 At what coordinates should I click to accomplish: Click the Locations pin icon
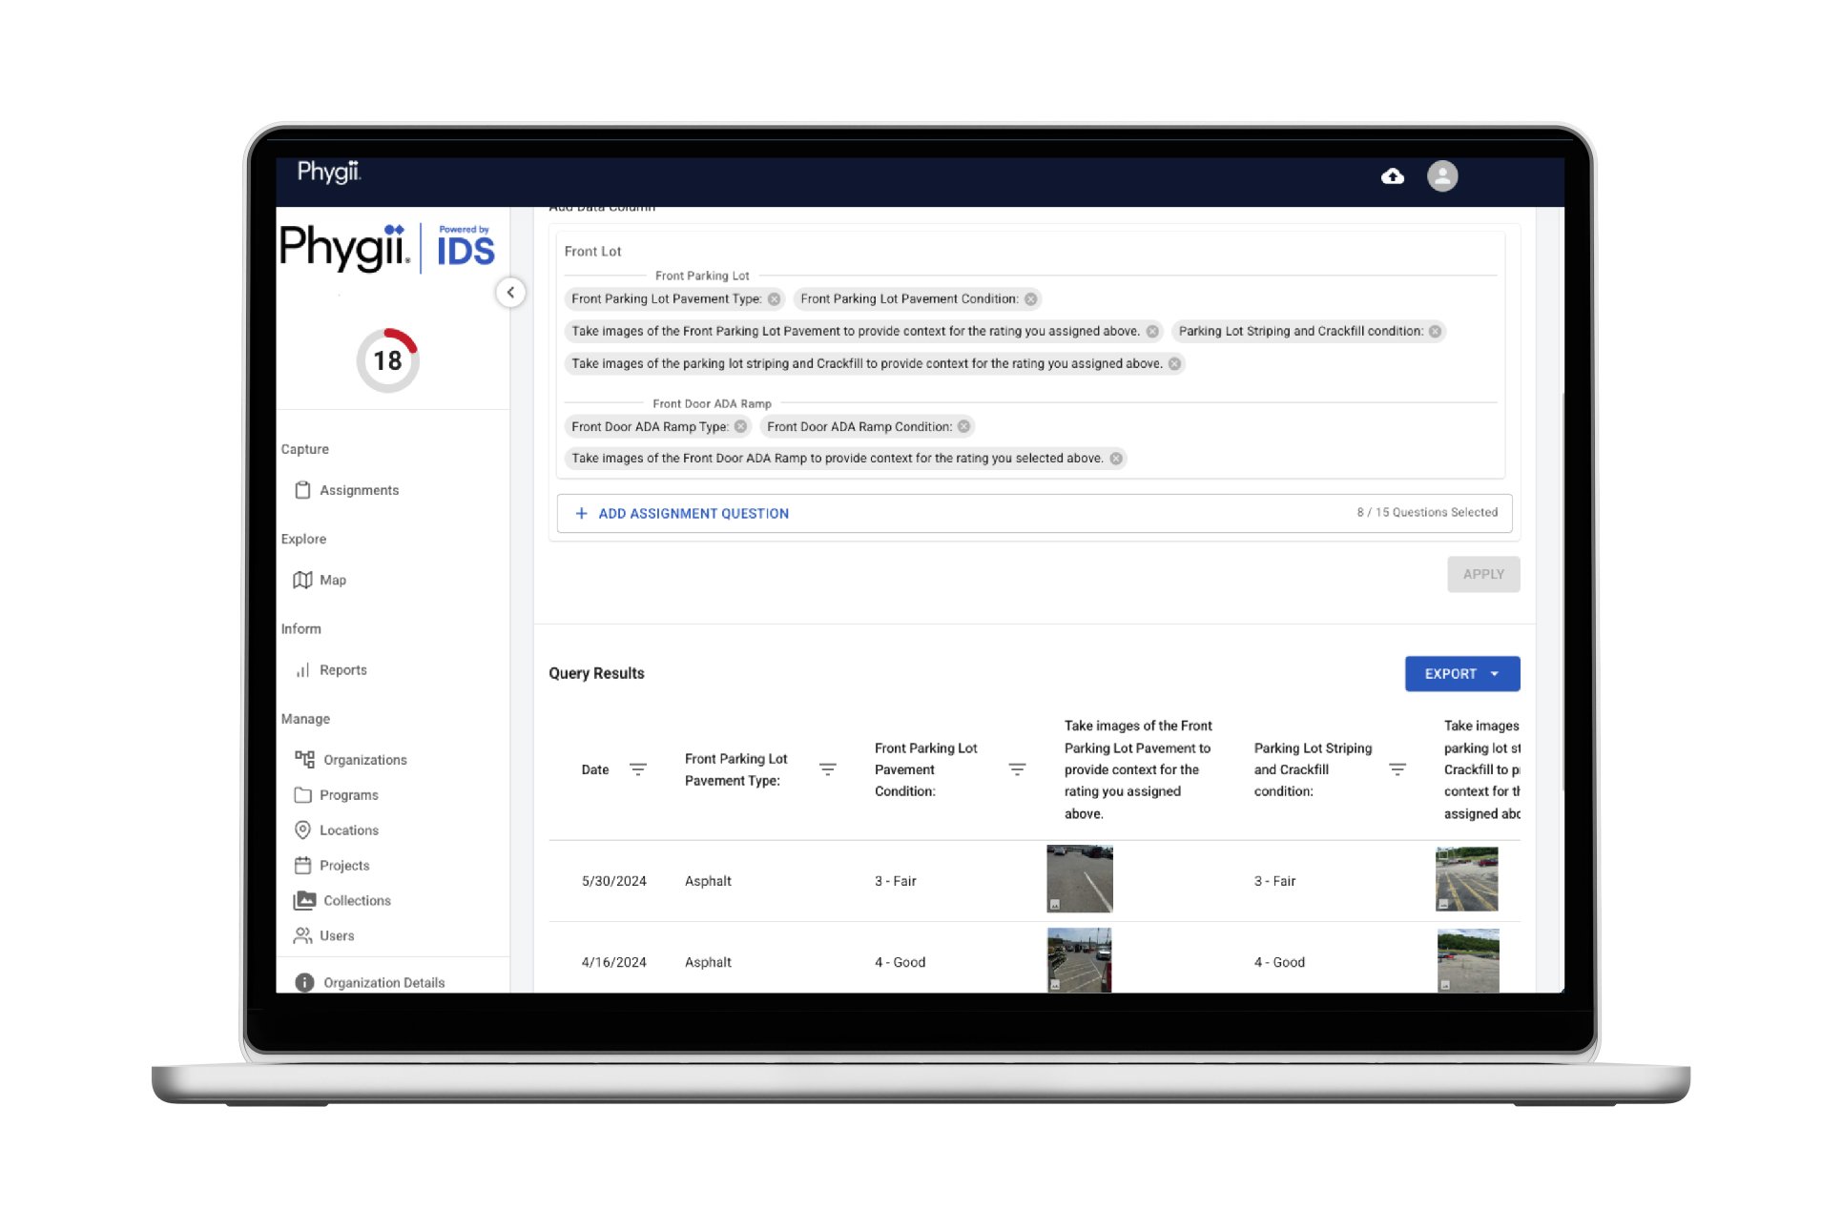(x=302, y=830)
